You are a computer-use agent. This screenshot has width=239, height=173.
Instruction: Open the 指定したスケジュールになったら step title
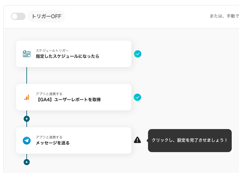pos(67,56)
